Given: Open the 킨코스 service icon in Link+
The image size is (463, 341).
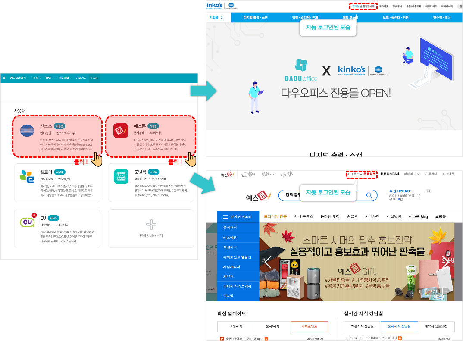Looking at the screenshot, I should pos(27,131).
